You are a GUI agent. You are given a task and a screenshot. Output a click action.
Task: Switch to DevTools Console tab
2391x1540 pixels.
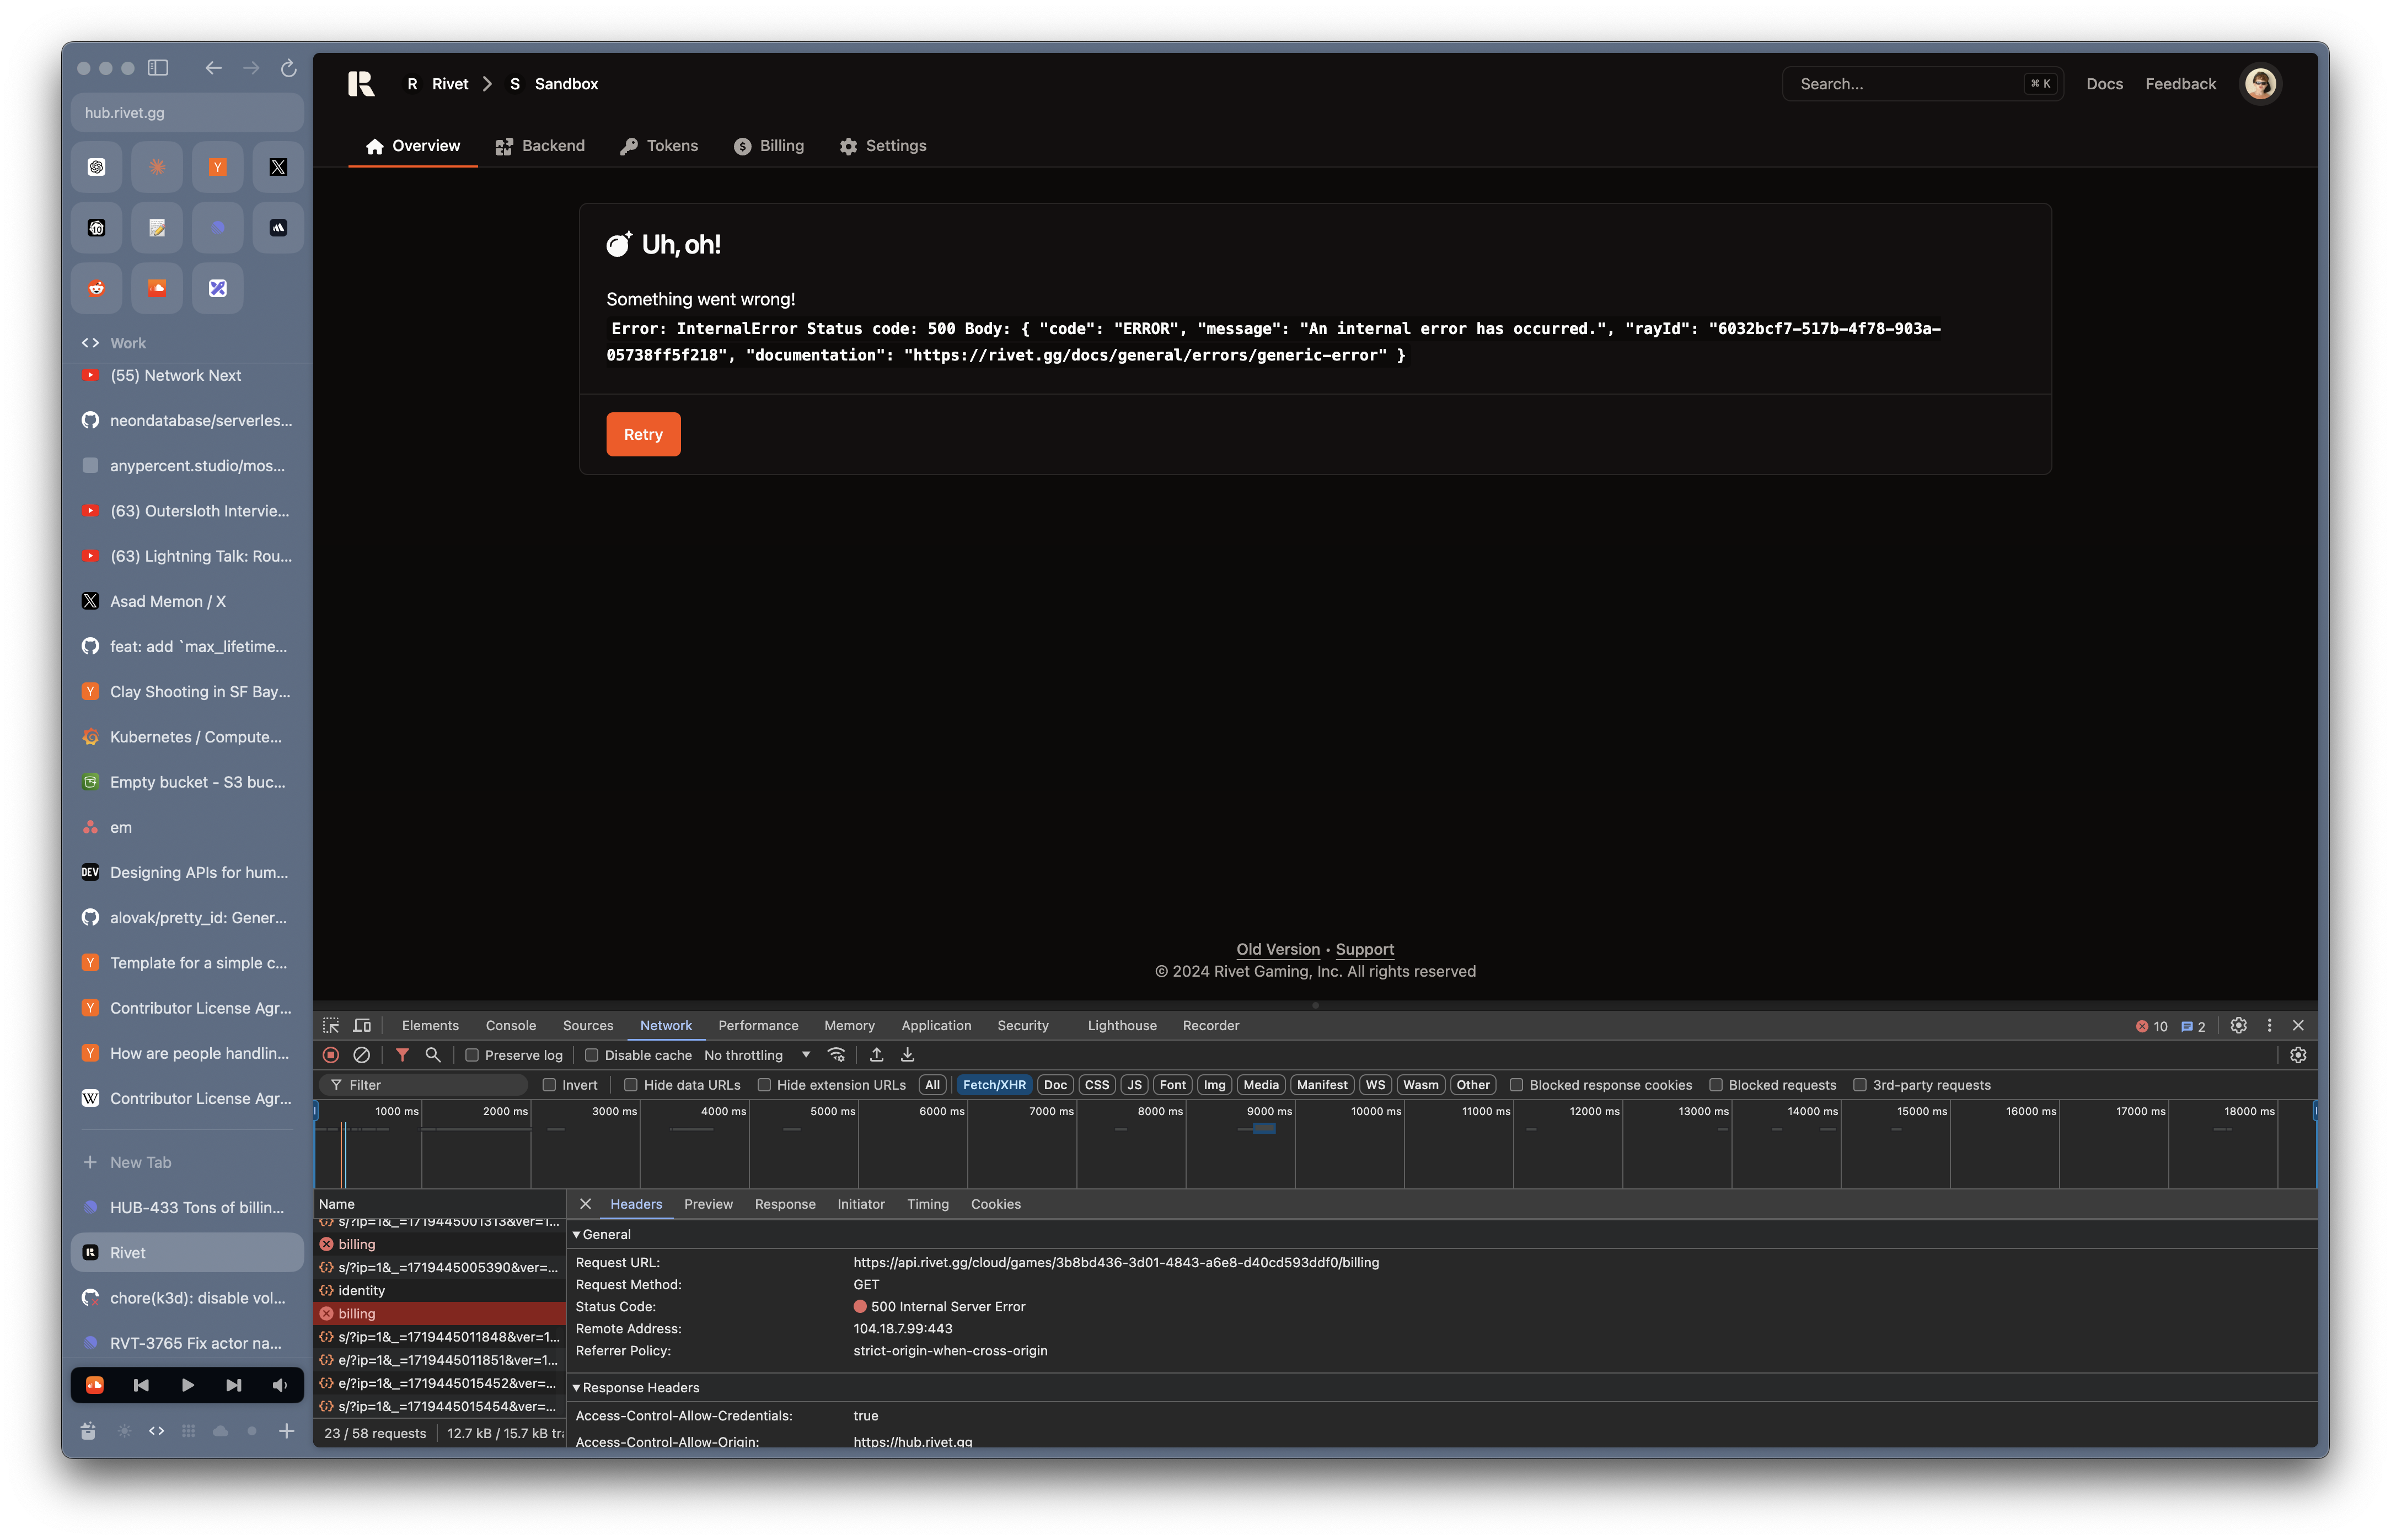(x=511, y=1026)
